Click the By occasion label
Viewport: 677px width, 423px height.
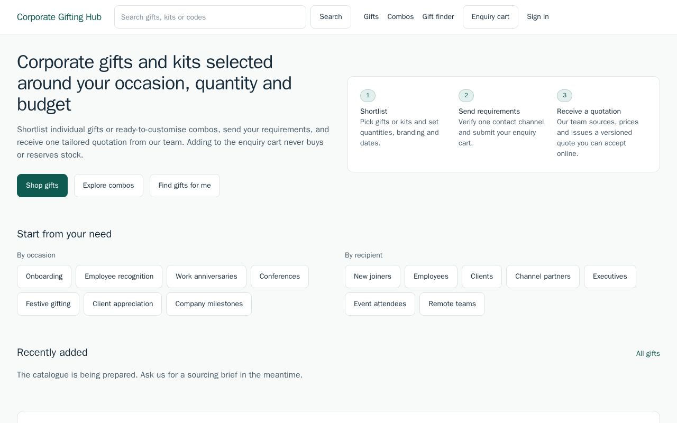click(x=36, y=255)
